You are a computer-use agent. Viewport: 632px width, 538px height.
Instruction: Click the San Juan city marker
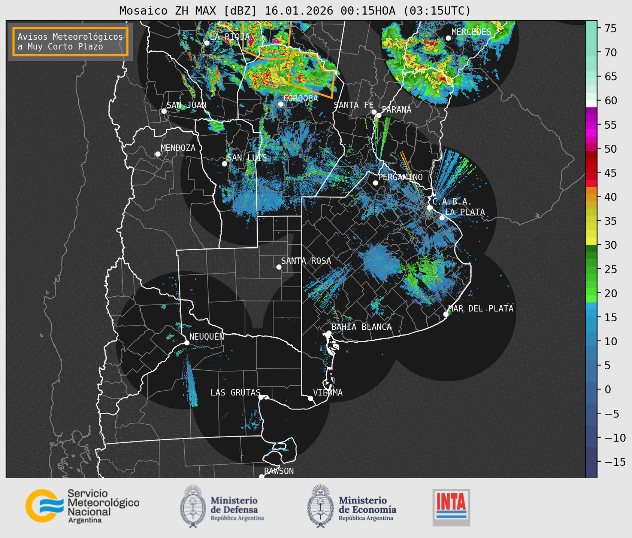pos(164,111)
